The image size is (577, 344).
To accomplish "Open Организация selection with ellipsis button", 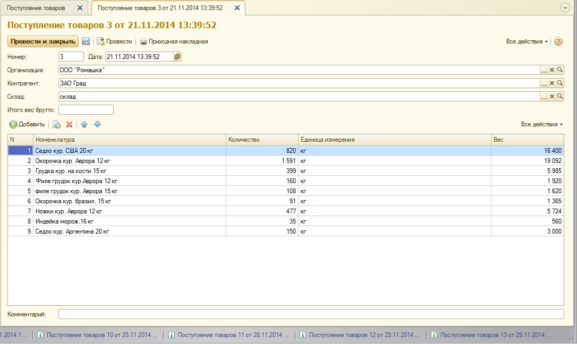I will point(544,70).
